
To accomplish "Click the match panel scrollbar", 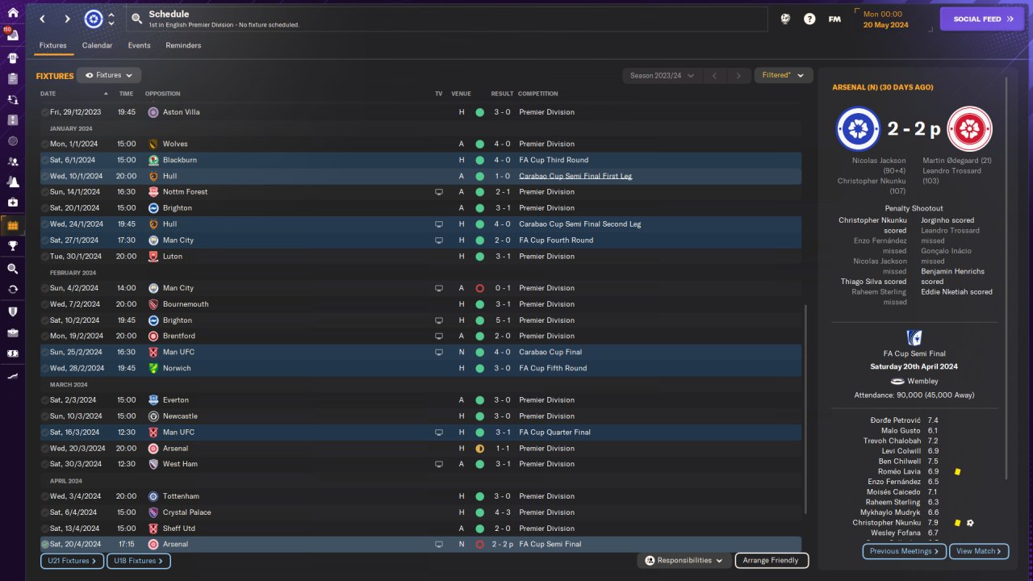I will click(x=1007, y=278).
